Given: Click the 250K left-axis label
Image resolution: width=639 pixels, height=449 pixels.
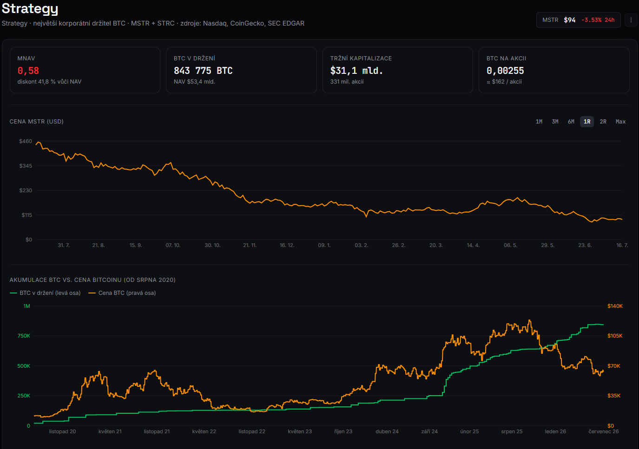Looking at the screenshot, I should (x=24, y=396).
